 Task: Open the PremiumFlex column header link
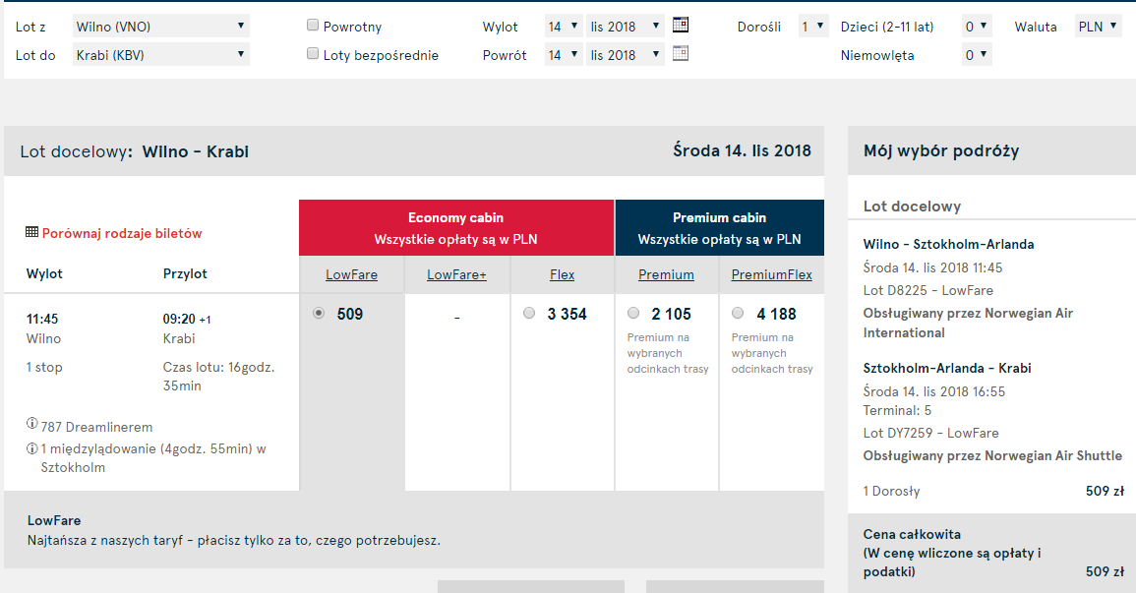pos(771,274)
